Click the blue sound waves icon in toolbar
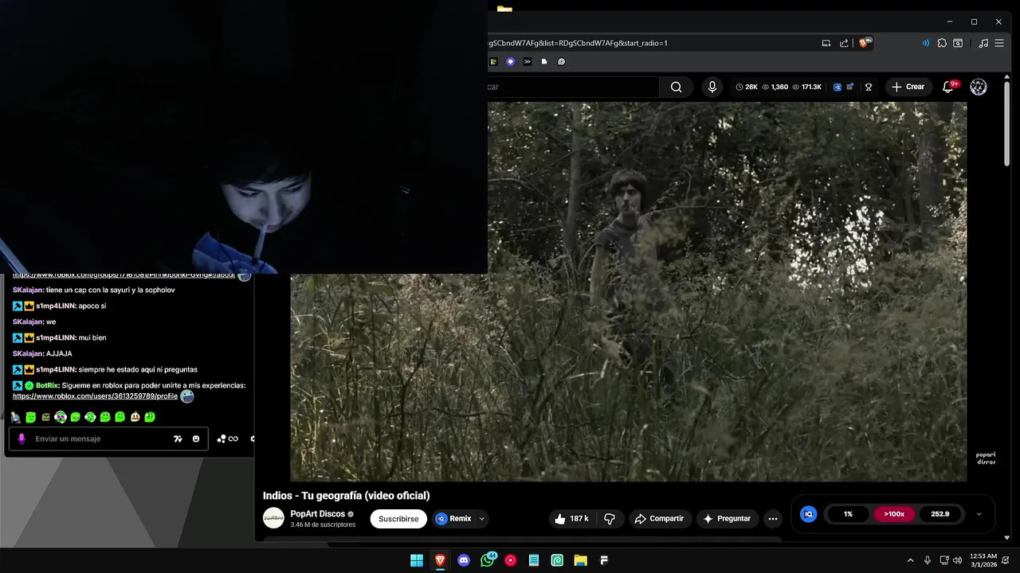 pyautogui.click(x=925, y=43)
